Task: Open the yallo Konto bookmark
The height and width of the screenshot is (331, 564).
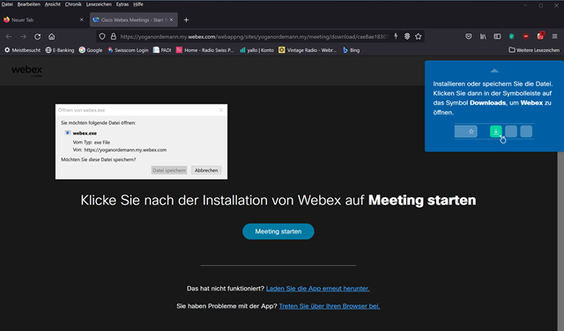Action: (x=256, y=50)
